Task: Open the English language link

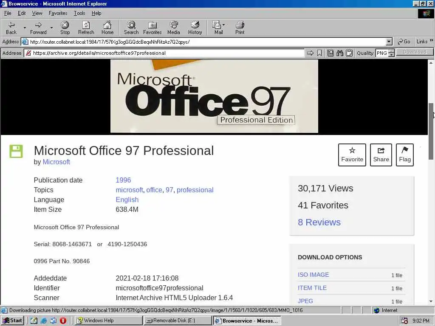Action: [127, 200]
